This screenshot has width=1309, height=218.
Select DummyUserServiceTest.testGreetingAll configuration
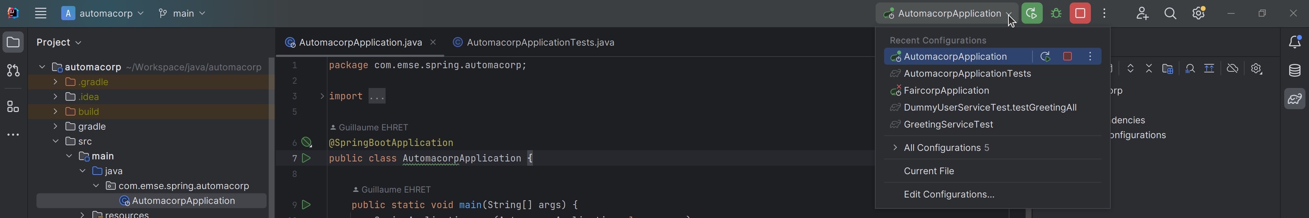992,107
